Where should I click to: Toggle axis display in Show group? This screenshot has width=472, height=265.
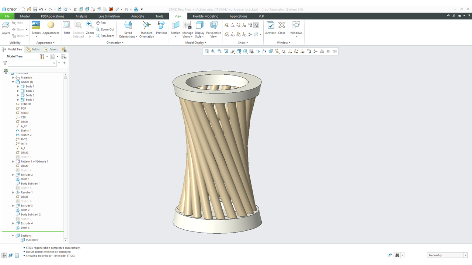(233, 25)
